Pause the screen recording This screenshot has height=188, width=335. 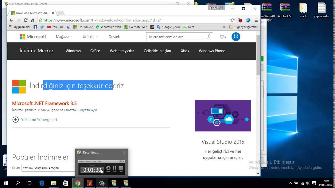[x=114, y=169]
